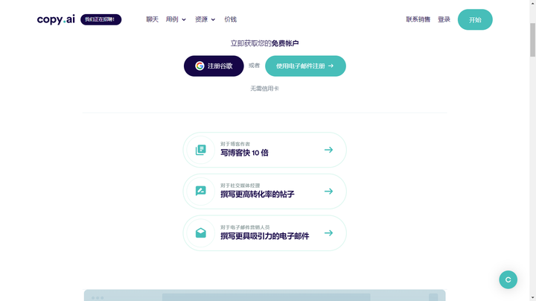Image resolution: width=536 pixels, height=301 pixels.
Task: Open the 我们正在招聘! hiring badge
Action: 100,19
